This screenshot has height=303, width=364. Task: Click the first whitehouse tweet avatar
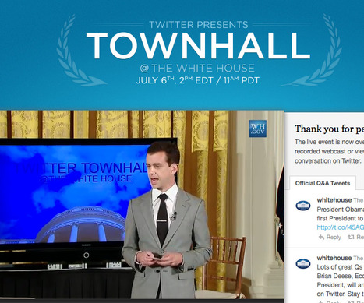point(303,206)
